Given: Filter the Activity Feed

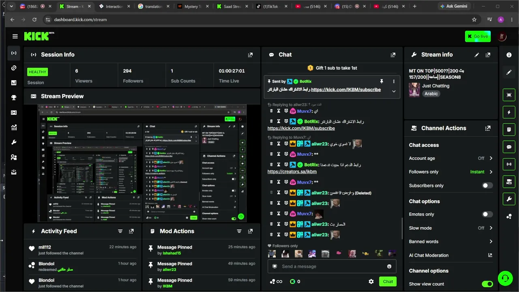Looking at the screenshot, I should pos(120,231).
